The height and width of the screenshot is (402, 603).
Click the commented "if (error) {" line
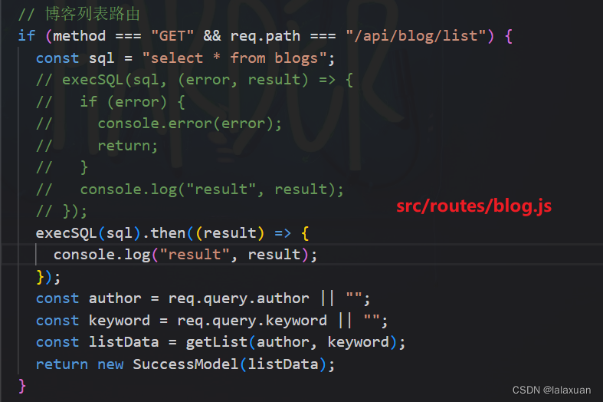(110, 102)
